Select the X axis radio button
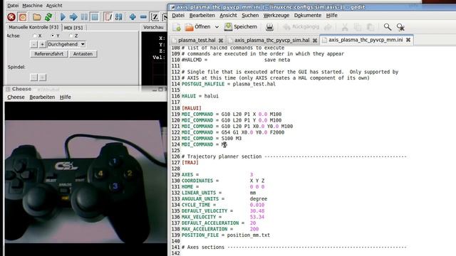Image resolution: width=456 pixels, height=256 pixels. [35, 36]
